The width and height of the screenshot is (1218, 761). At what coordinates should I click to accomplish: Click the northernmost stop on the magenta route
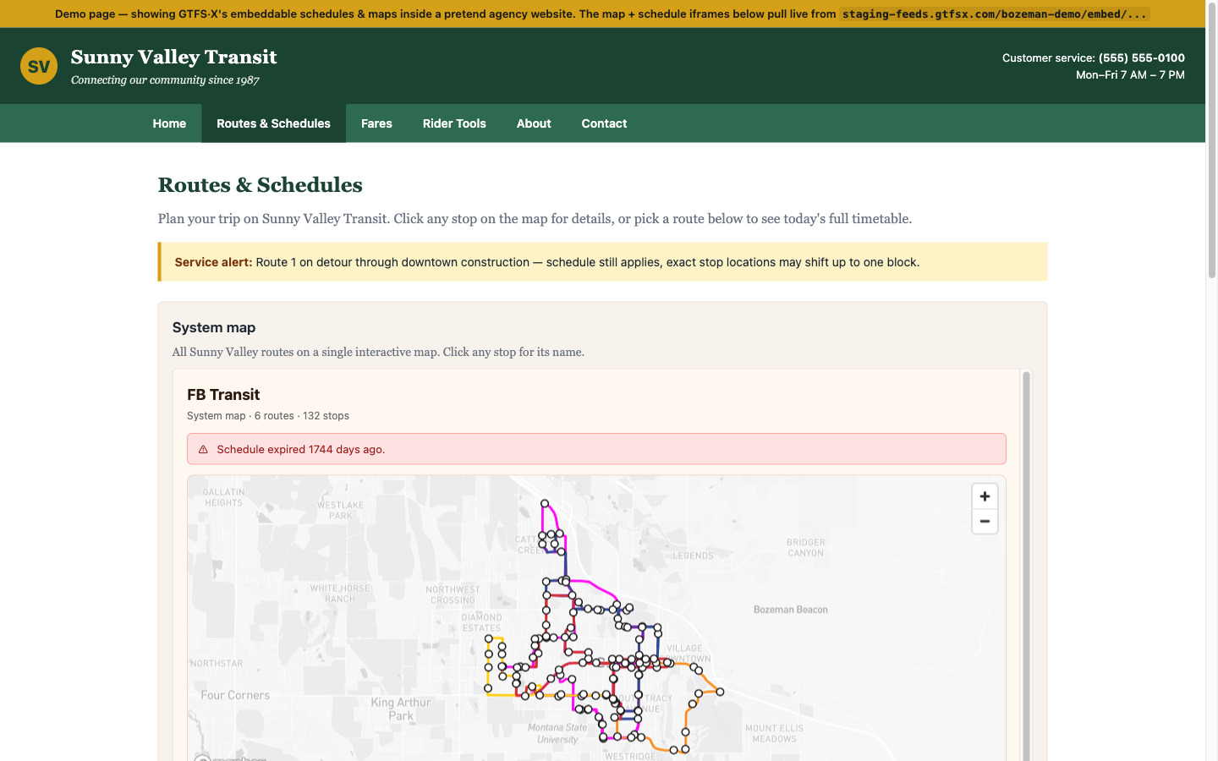click(545, 504)
